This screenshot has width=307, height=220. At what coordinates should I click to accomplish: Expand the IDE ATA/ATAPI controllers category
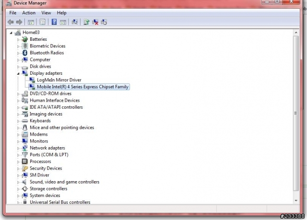[18, 108]
